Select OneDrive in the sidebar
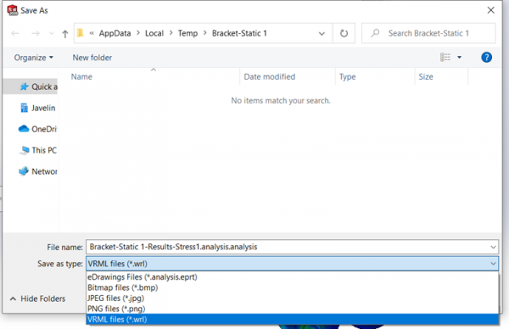The width and height of the screenshot is (509, 329). tap(37, 129)
